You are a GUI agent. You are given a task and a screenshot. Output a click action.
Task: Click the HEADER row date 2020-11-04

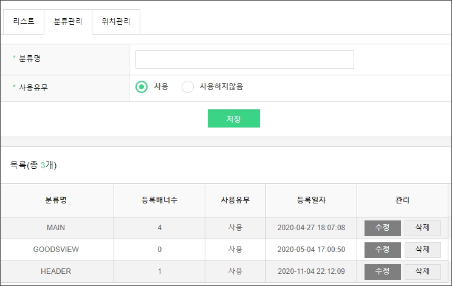point(311,271)
